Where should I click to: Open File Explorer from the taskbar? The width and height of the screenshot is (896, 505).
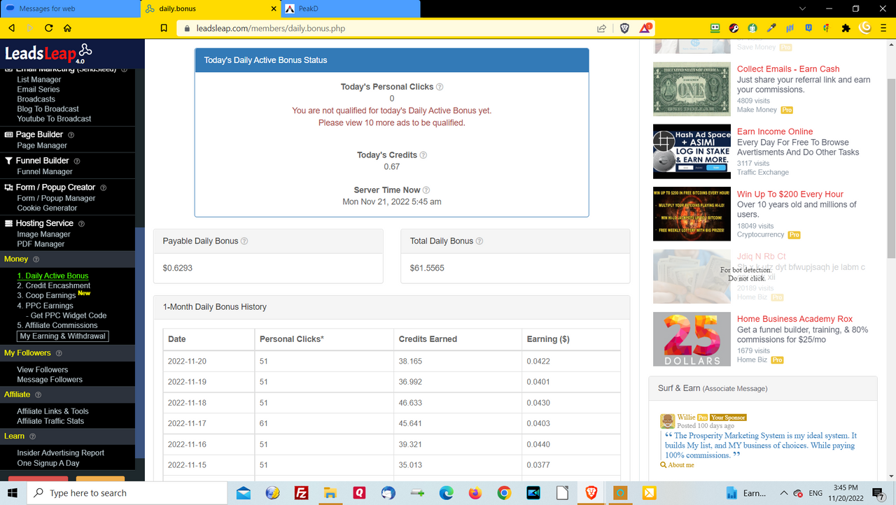click(x=330, y=493)
